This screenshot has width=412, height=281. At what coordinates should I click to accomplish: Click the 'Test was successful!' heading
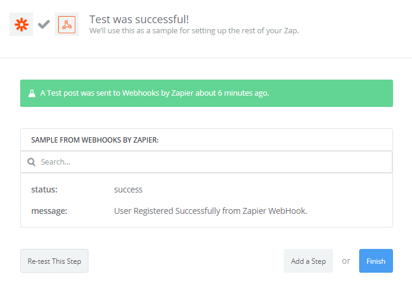139,20
